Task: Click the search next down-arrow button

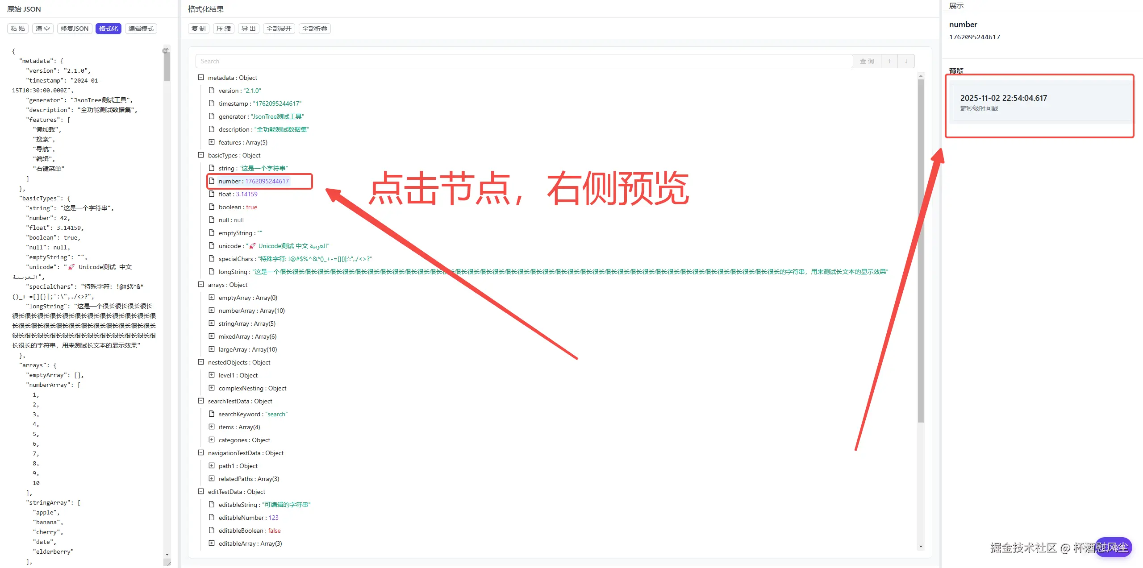Action: pos(906,61)
